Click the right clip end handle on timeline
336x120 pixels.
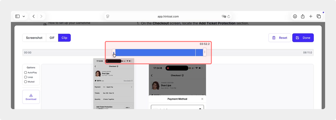click(x=205, y=52)
